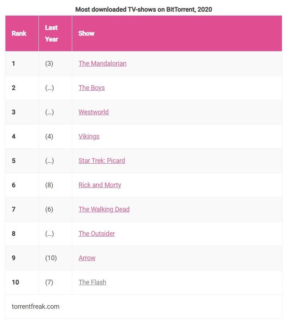This screenshot has width=287, height=324.
Task: Click the torrentfreak.com source text
Action: coord(35,307)
